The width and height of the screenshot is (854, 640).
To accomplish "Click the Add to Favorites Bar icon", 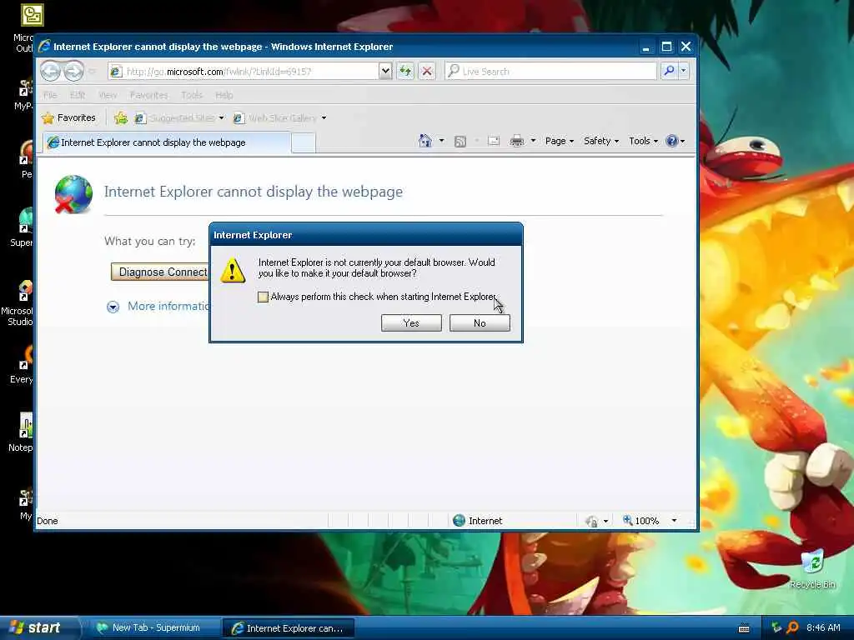I will click(121, 117).
